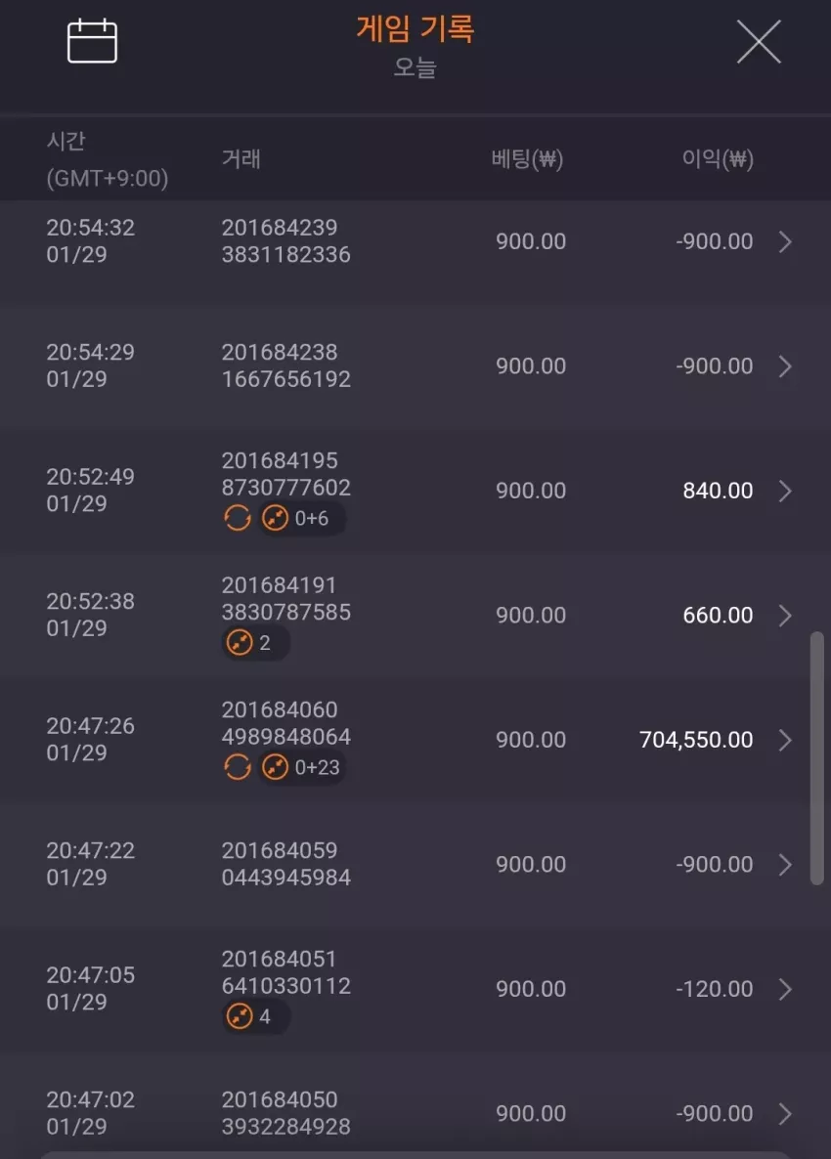Image resolution: width=831 pixels, height=1159 pixels.
Task: Click the respin icon on the 20:47:26 record
Action: tap(238, 767)
